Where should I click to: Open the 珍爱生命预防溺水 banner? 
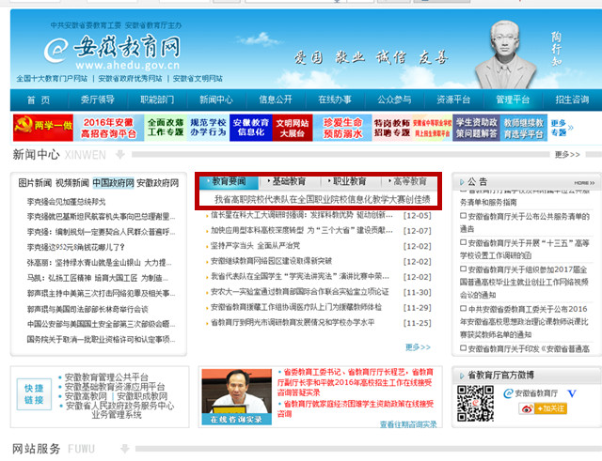click(x=342, y=128)
